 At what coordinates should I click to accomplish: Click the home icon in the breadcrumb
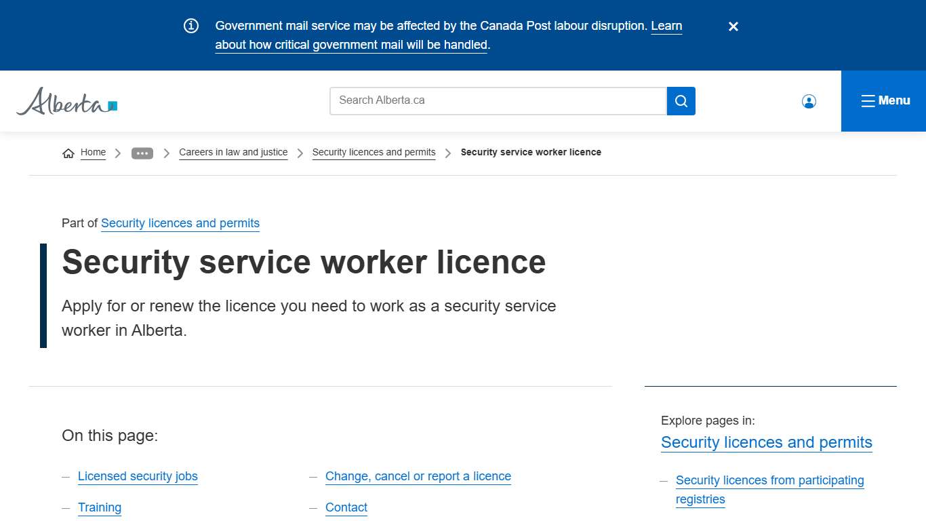tap(68, 152)
